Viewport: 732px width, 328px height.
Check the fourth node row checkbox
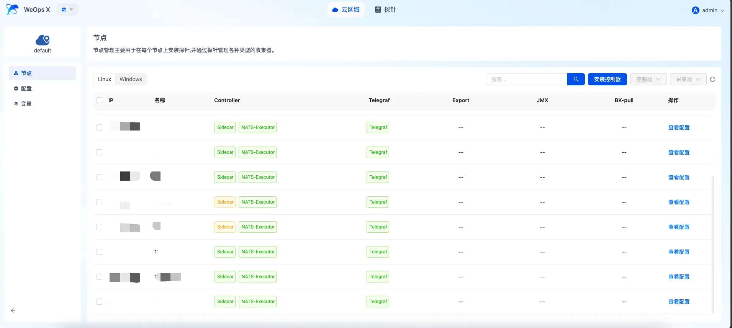tap(99, 202)
